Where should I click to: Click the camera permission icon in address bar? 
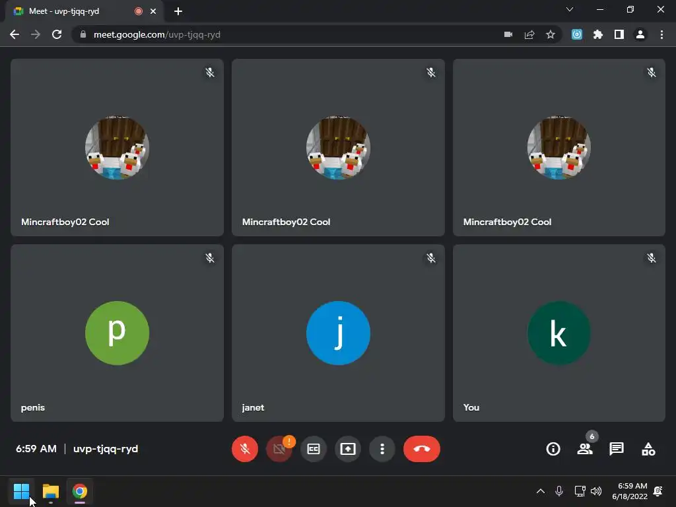pos(508,34)
